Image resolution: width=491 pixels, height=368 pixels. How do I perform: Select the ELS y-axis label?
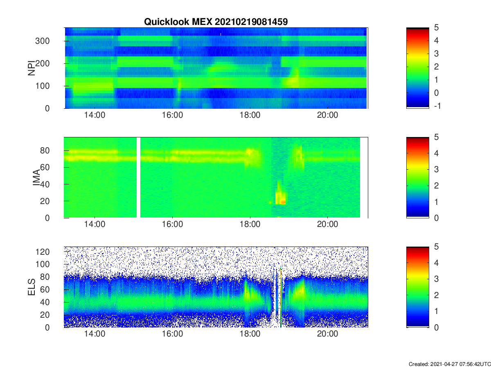(x=32, y=287)
